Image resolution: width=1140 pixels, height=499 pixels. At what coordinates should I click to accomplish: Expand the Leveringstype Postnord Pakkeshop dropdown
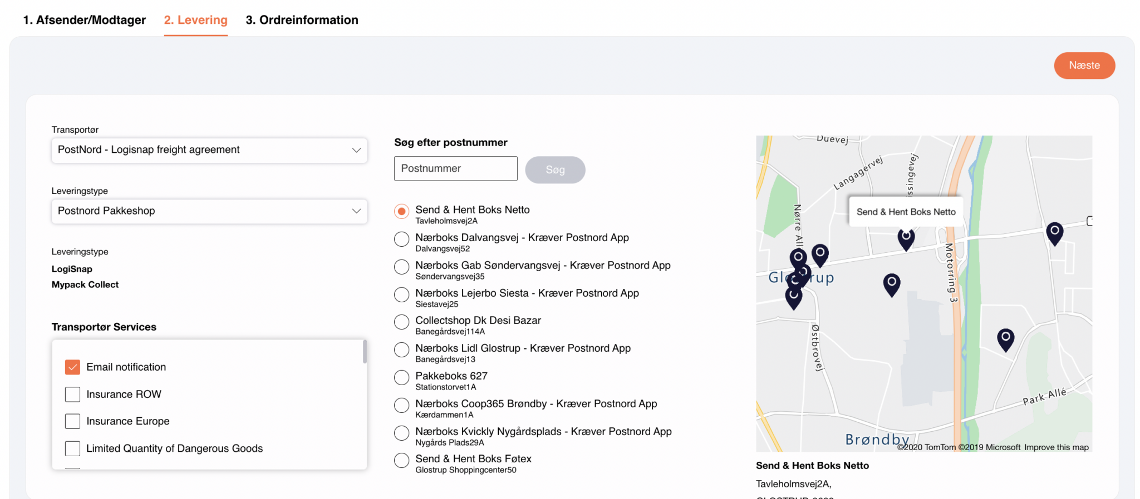[209, 211]
